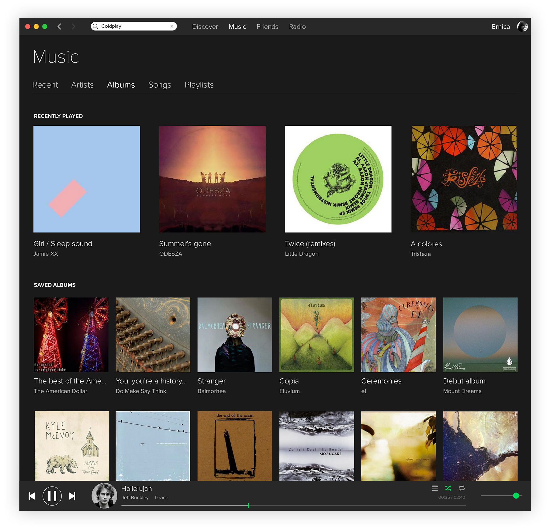550x529 pixels.
Task: Pause the currently playing song
Action: pyautogui.click(x=52, y=496)
